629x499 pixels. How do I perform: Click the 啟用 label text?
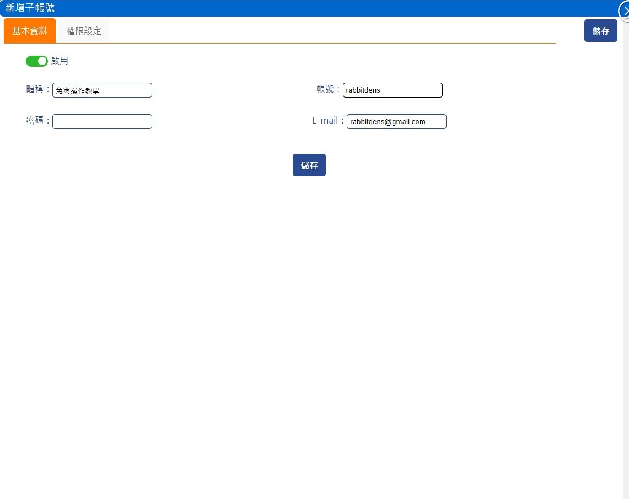(60, 61)
